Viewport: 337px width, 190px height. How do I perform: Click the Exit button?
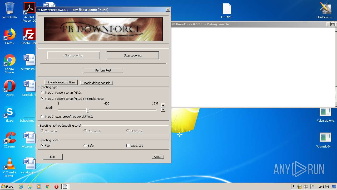tap(52, 157)
